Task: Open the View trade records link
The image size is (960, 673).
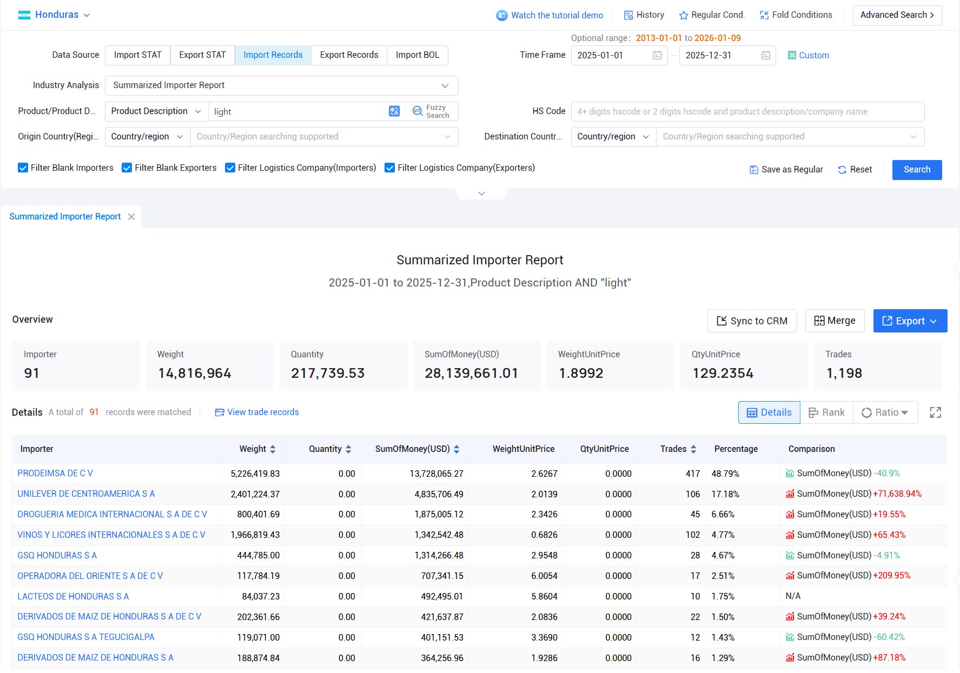Action: pos(257,412)
